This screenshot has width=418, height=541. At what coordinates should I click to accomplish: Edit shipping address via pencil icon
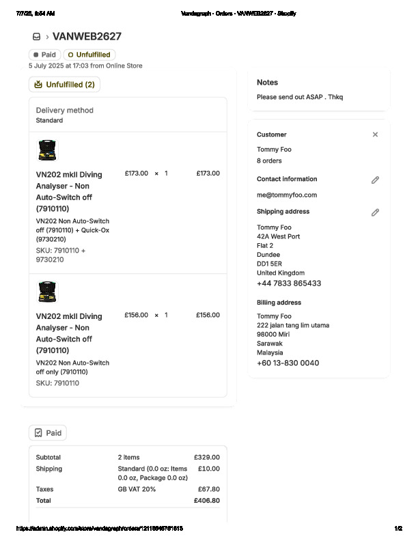coord(375,212)
